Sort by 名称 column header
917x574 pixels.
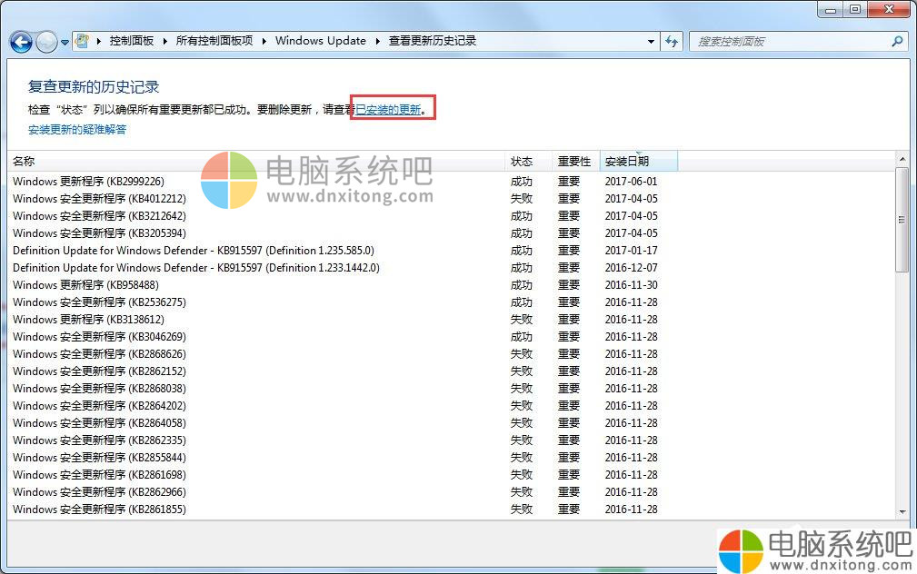(256, 161)
